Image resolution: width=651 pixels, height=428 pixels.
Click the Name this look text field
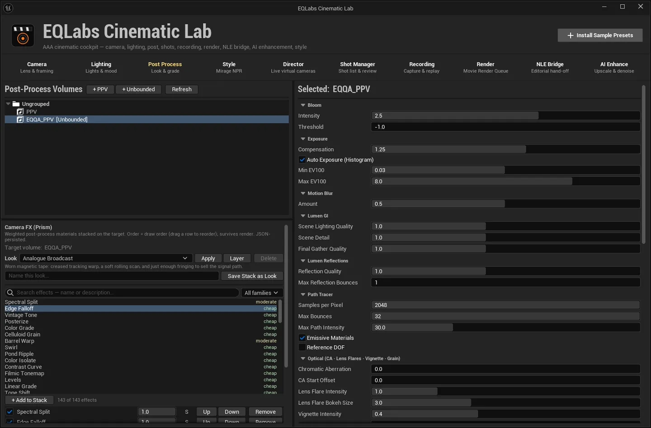point(112,276)
